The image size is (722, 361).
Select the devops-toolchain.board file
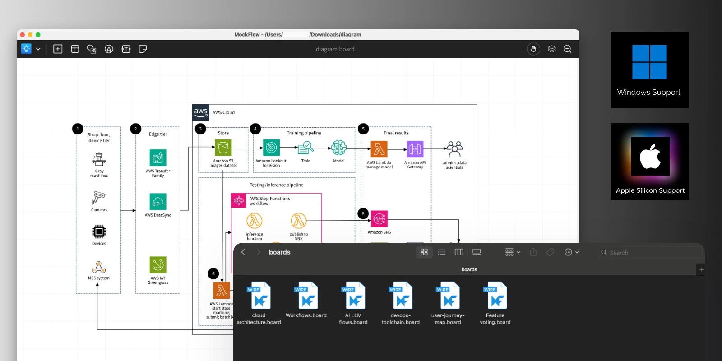pyautogui.click(x=401, y=303)
